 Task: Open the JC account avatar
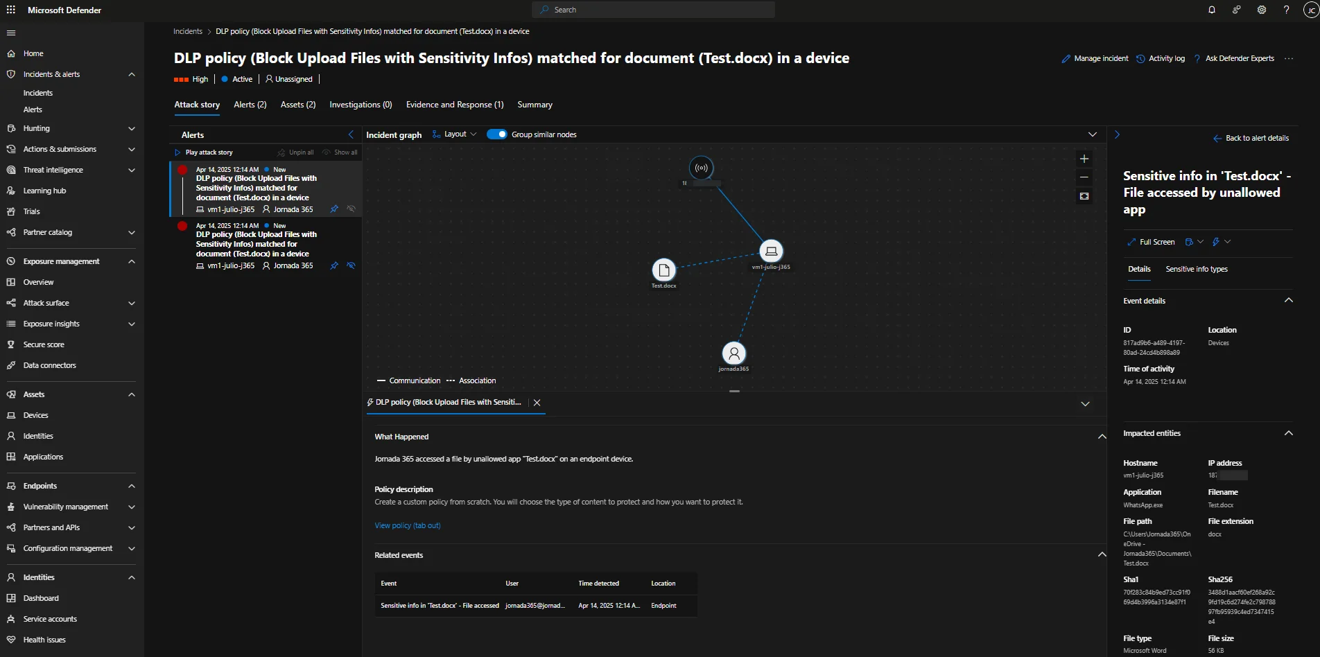pos(1311,10)
